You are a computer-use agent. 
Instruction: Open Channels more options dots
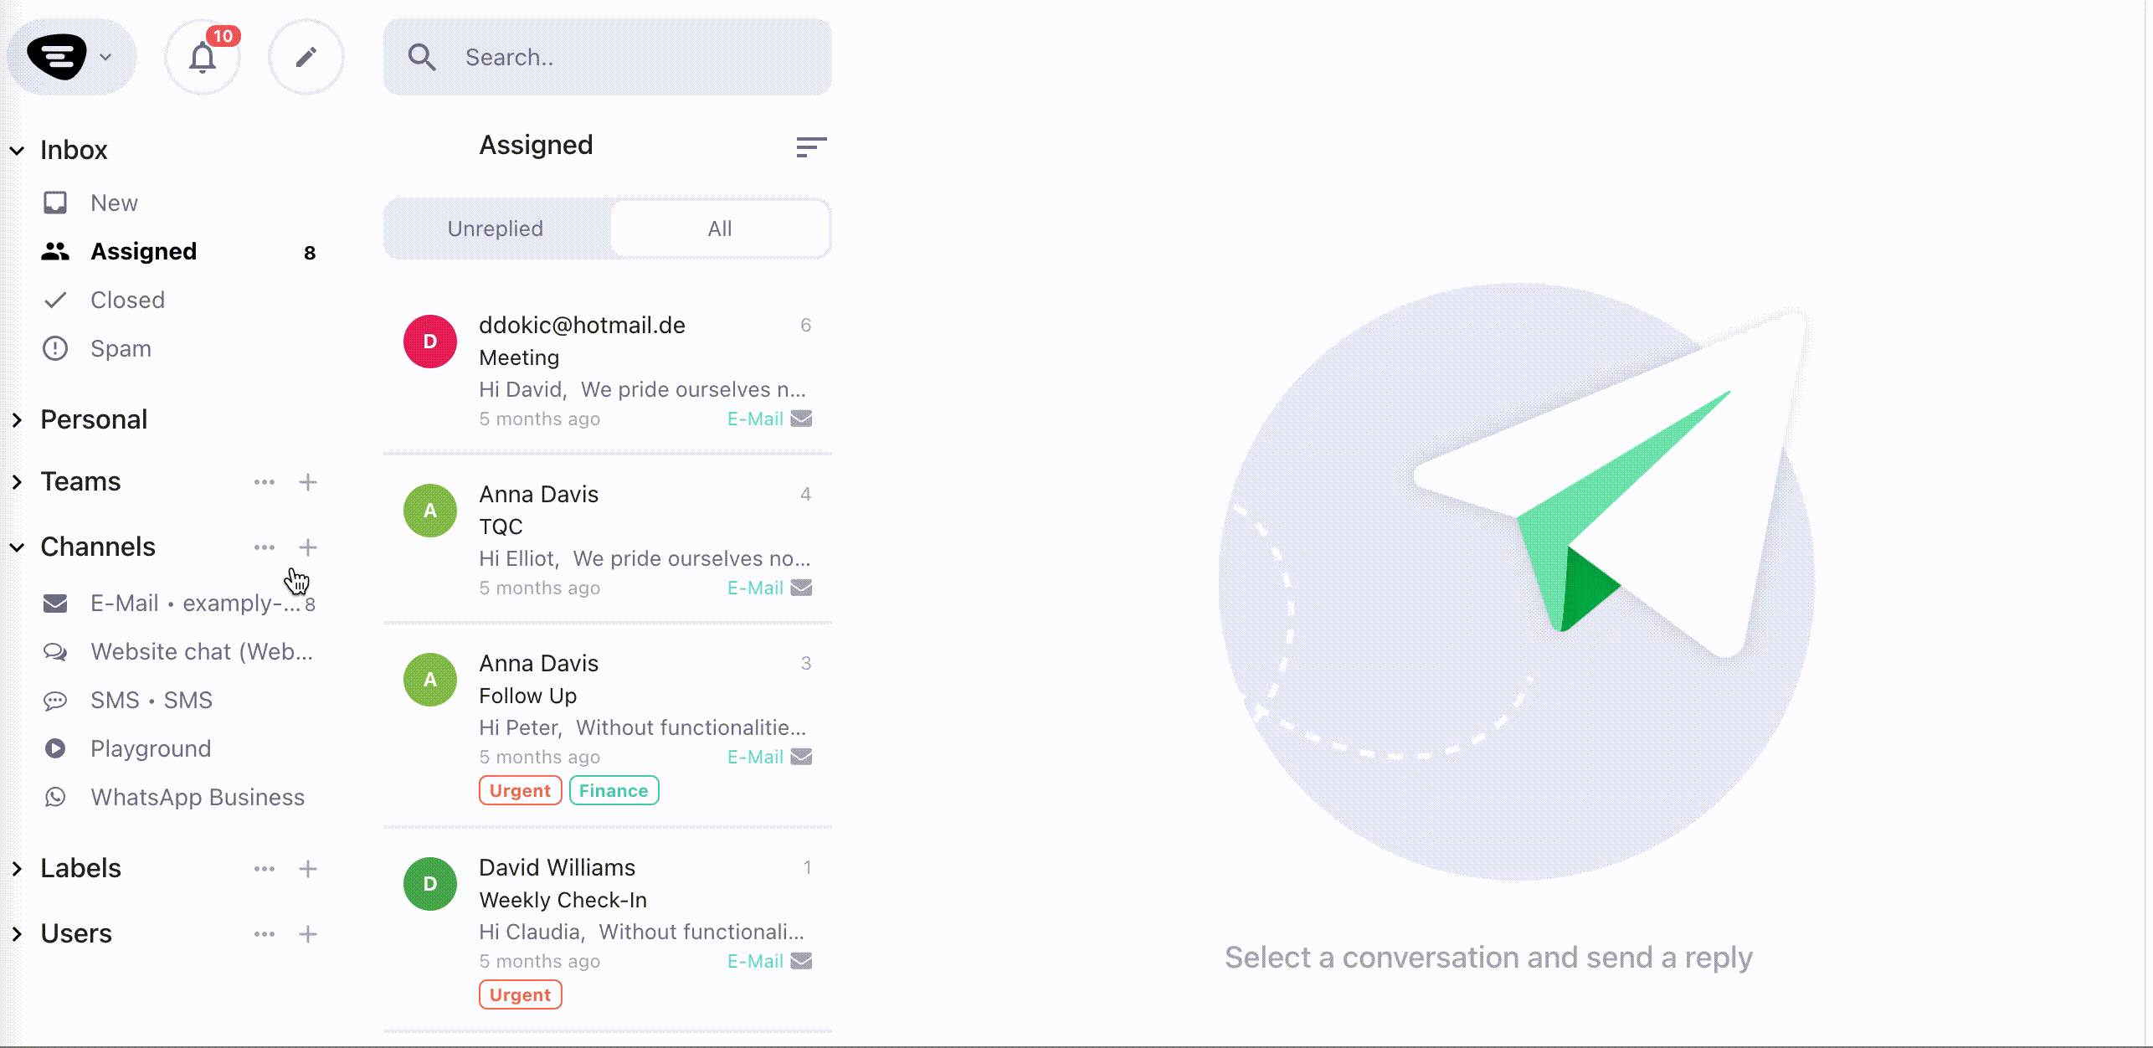265,547
